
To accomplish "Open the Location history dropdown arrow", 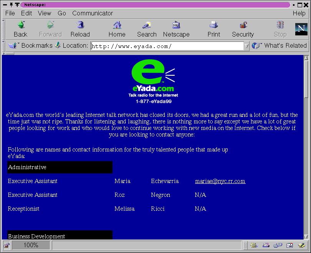I will (x=246, y=46).
